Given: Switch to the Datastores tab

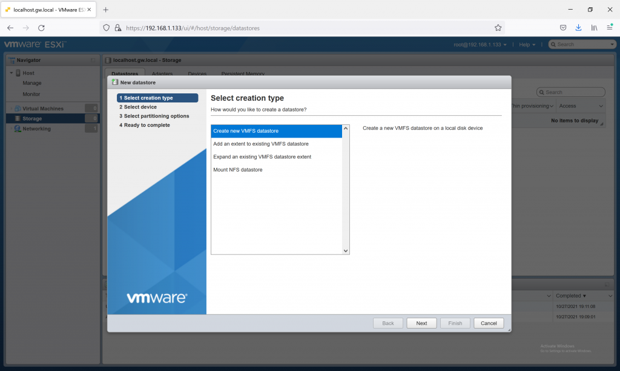Looking at the screenshot, I should coord(125,73).
